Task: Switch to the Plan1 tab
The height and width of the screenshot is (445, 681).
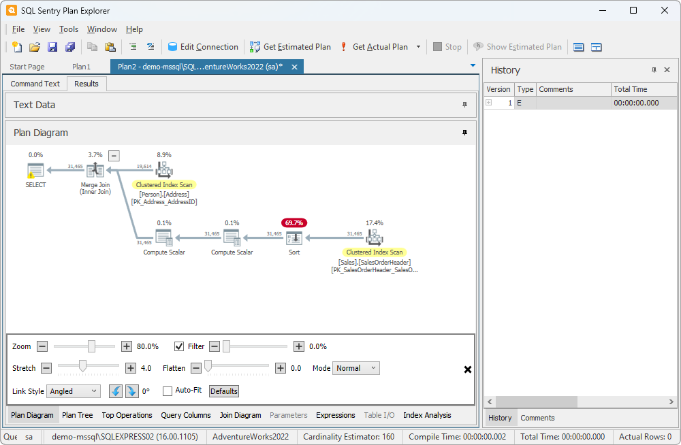Action: point(81,67)
